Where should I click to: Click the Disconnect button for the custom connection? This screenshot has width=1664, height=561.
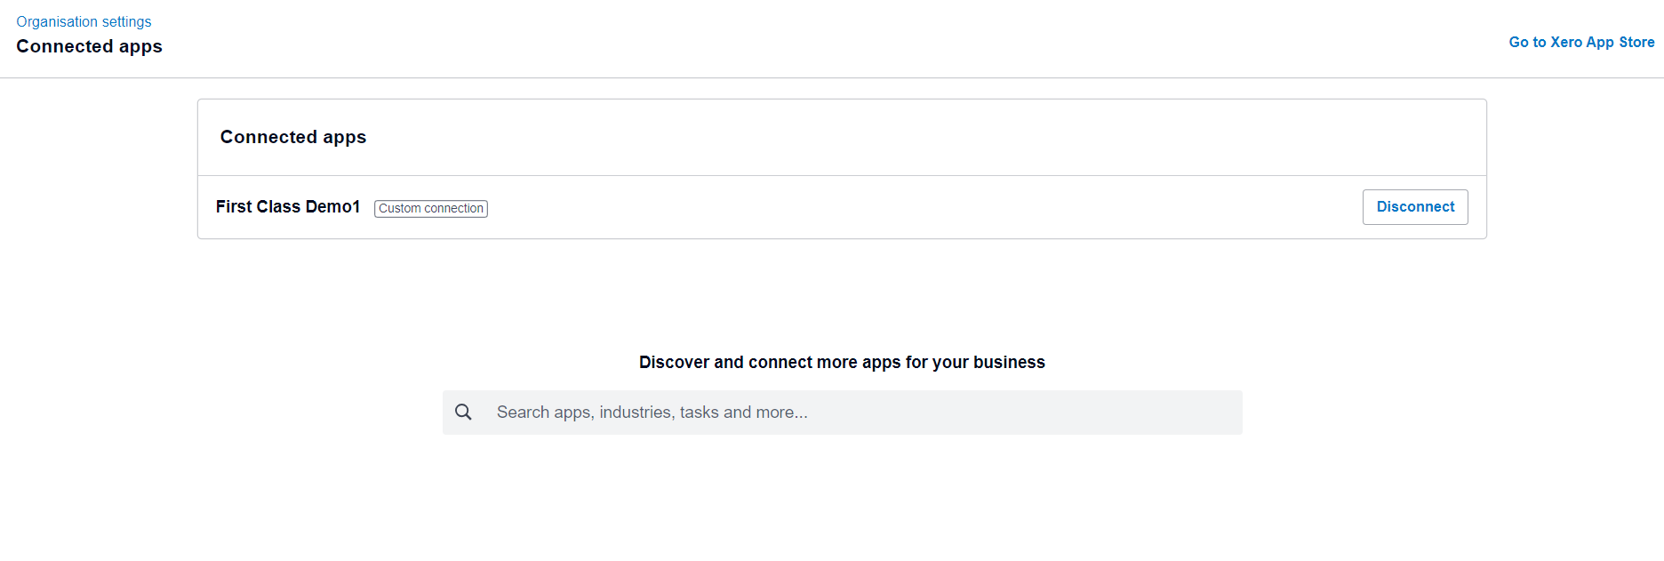coord(1415,207)
